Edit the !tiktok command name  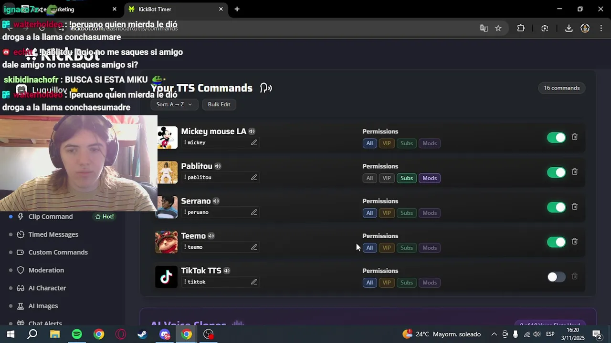click(x=254, y=282)
